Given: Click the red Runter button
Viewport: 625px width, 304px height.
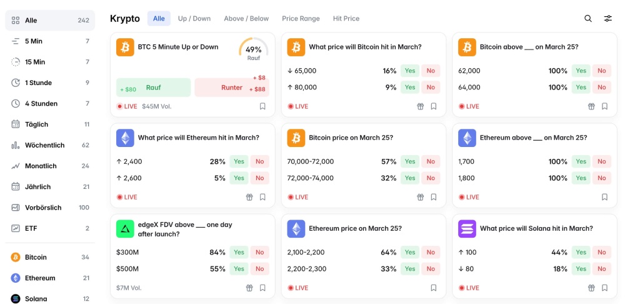Looking at the screenshot, I should [x=231, y=88].
